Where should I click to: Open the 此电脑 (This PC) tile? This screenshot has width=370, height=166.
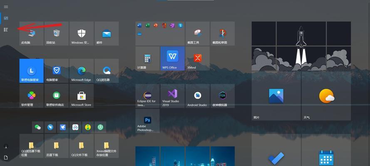[x=31, y=33]
